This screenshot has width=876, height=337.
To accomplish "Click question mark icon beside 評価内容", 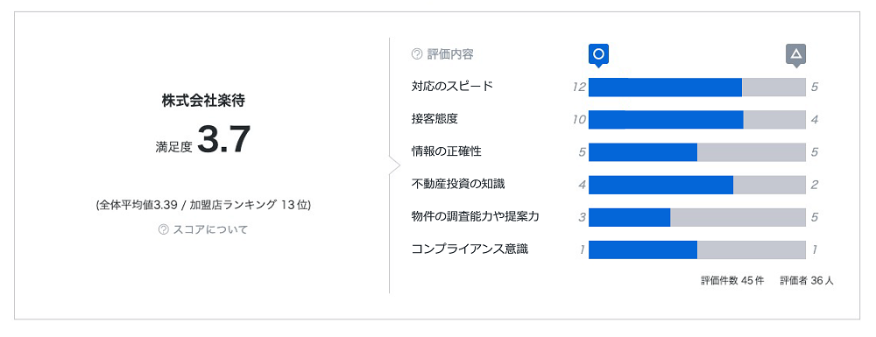I will coord(416,54).
